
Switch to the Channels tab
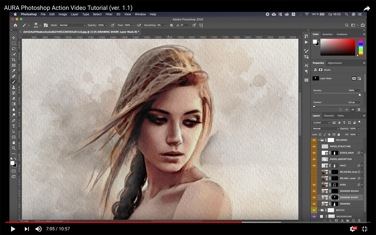coord(329,116)
